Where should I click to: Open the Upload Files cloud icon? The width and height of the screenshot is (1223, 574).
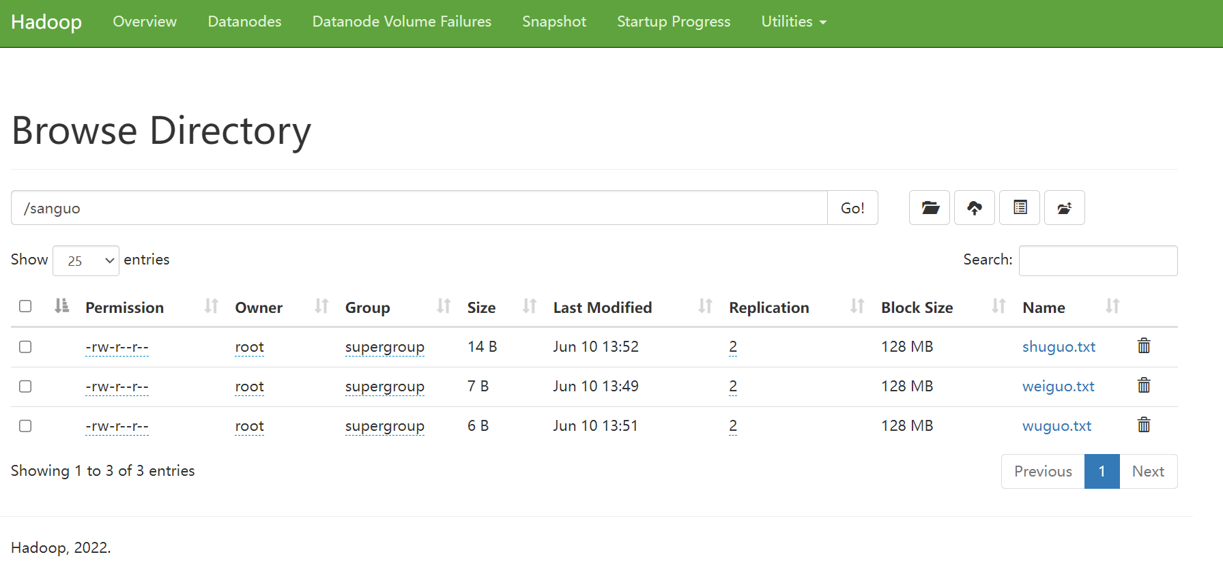[x=974, y=208]
